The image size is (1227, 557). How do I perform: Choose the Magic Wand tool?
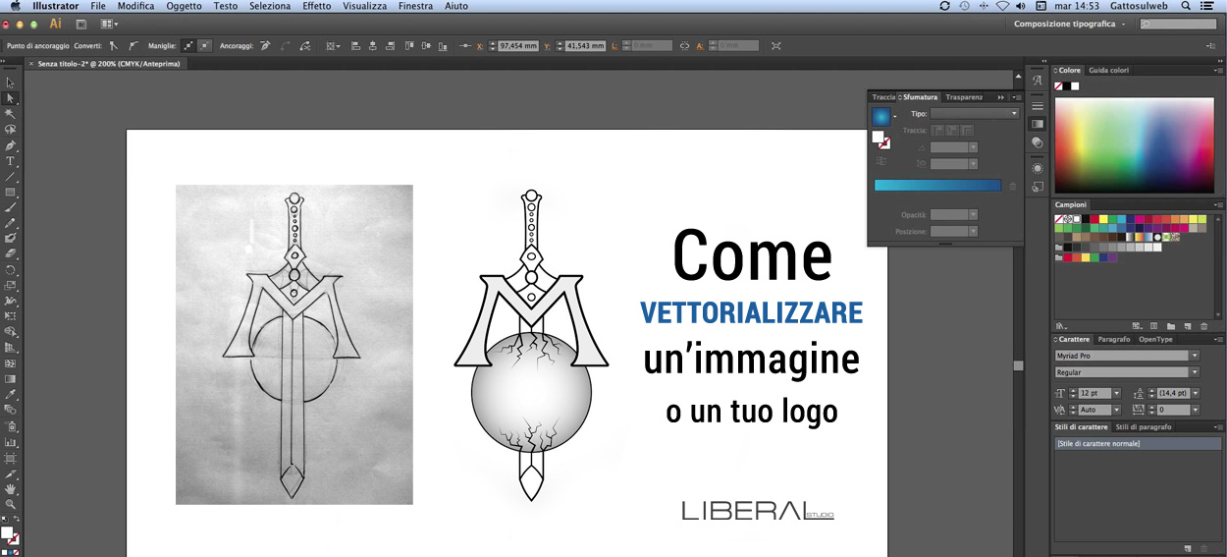(11, 114)
